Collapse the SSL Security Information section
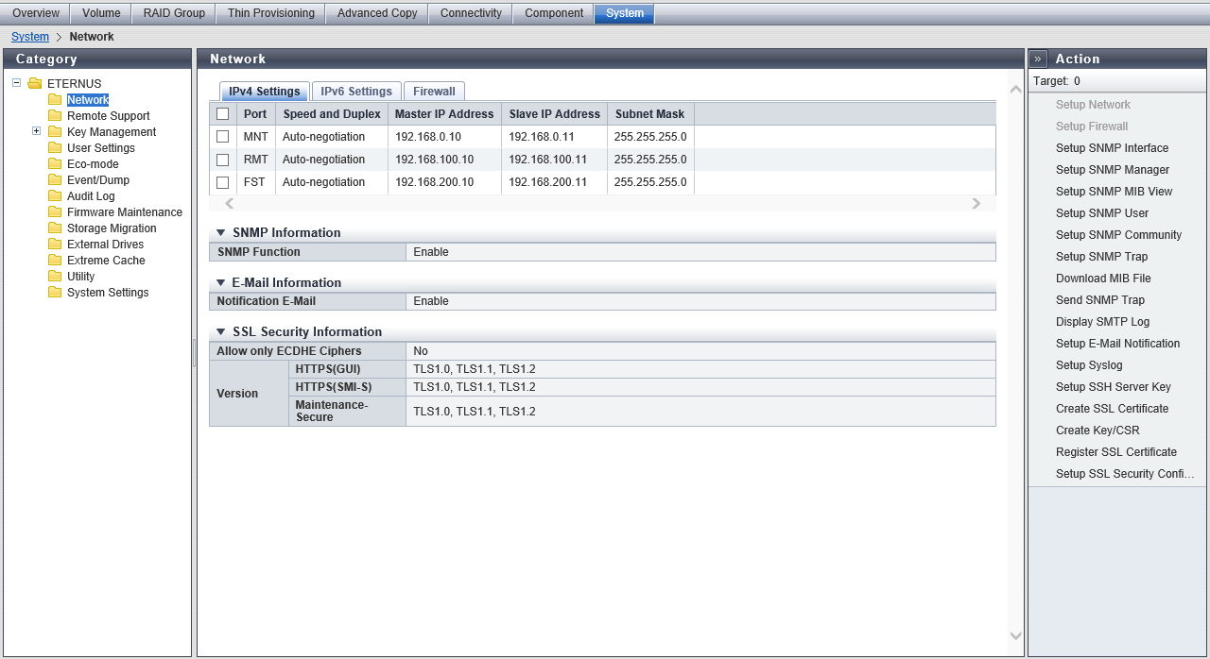 pyautogui.click(x=221, y=332)
